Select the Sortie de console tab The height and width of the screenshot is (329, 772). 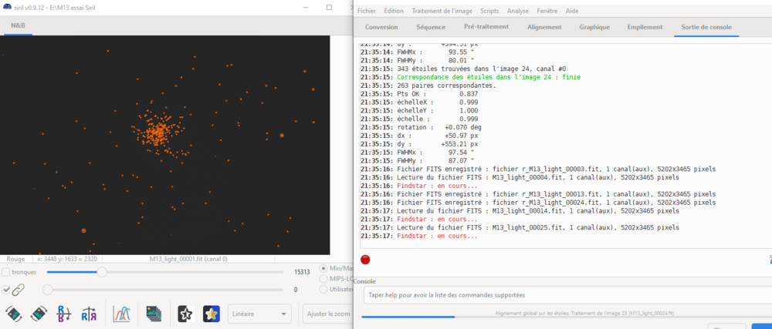coord(706,27)
